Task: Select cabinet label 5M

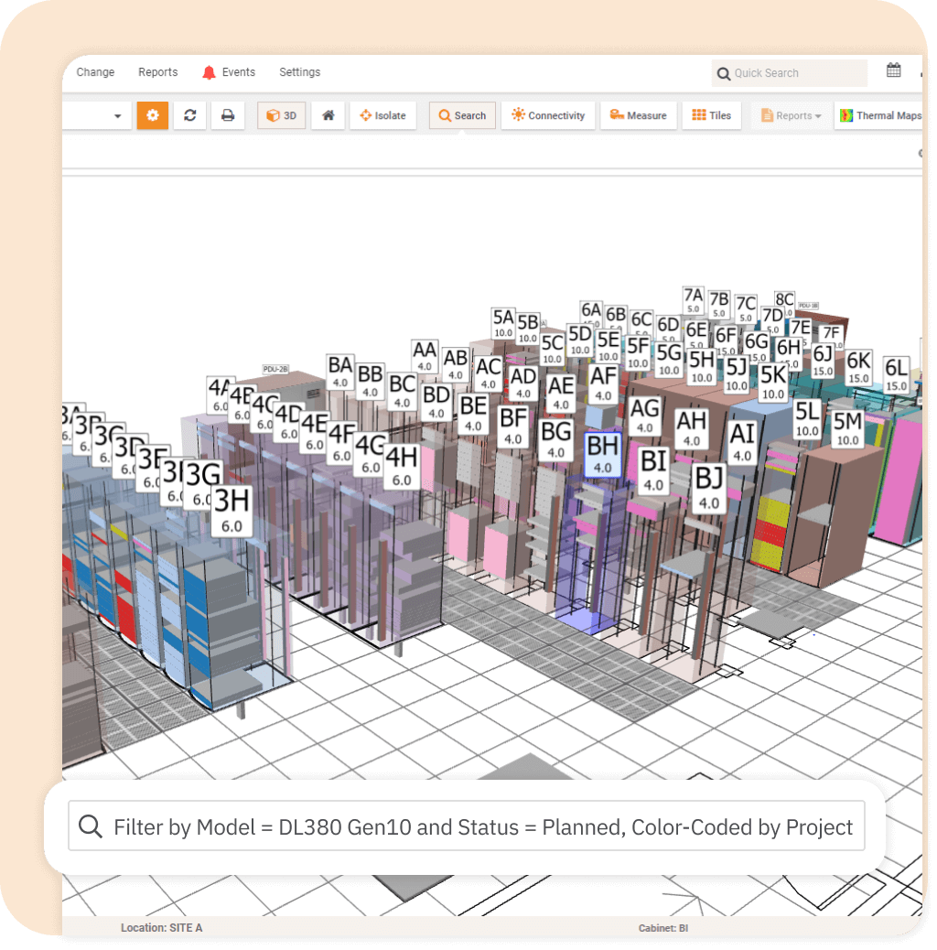Action: point(847,429)
